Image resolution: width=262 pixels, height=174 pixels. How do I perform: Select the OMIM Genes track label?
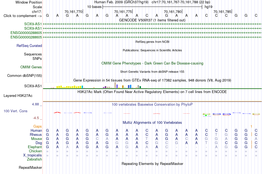tap(31, 67)
